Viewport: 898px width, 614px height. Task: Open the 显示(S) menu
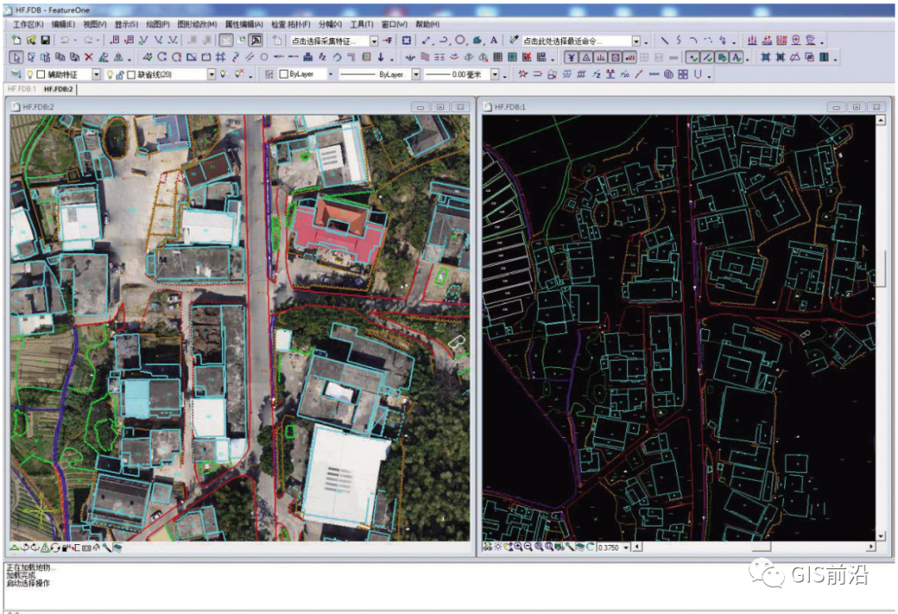pyautogui.click(x=126, y=24)
